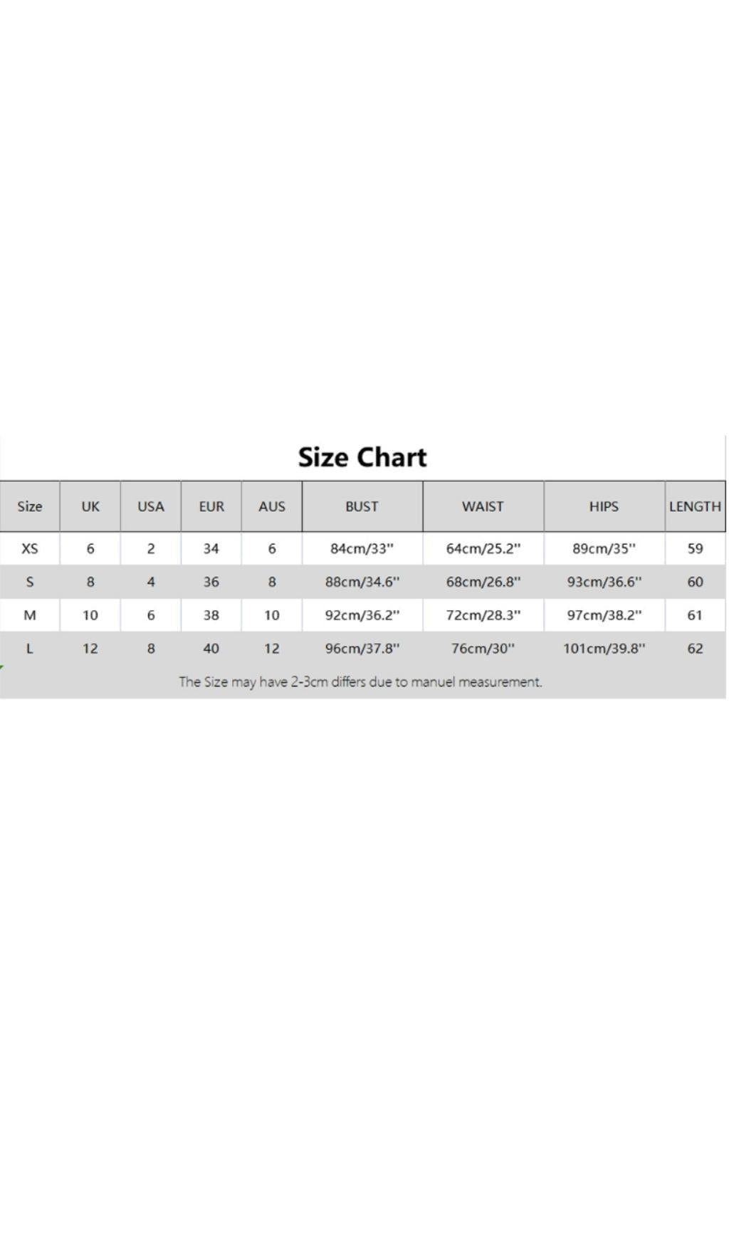Click the HIPS column header
The image size is (729, 1239).
coord(604,506)
